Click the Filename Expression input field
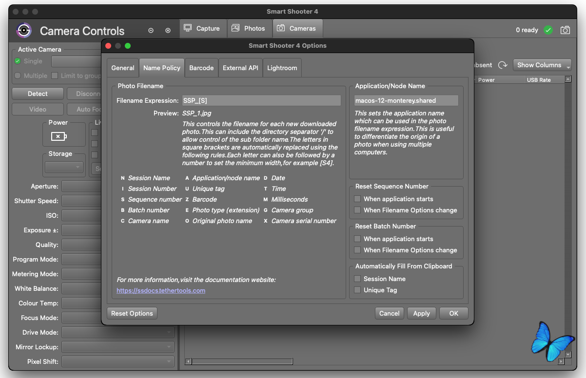586x378 pixels. (261, 100)
